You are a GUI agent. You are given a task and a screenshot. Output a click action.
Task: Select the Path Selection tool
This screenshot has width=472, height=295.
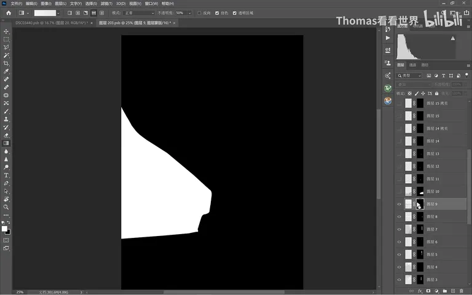6,191
